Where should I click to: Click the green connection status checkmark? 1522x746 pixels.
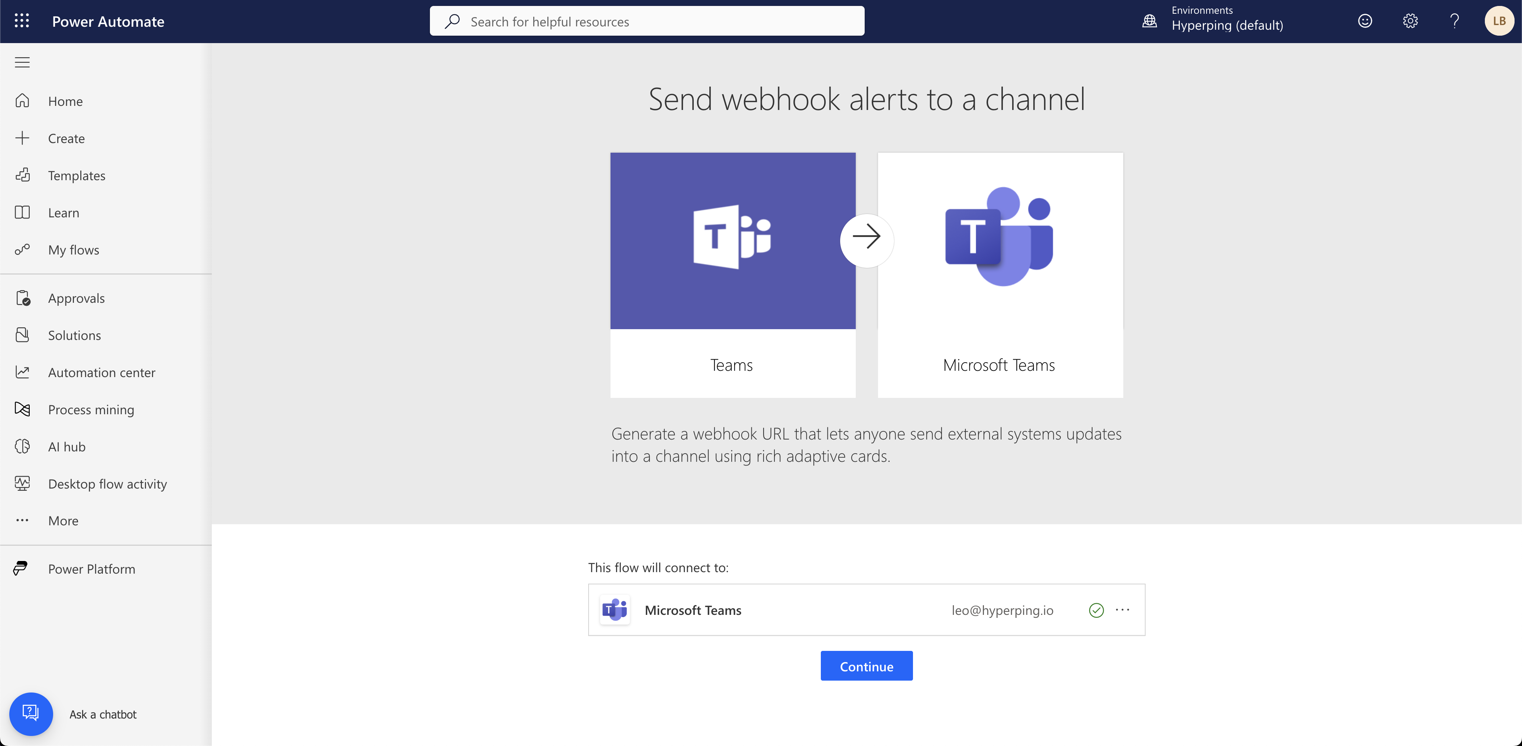pos(1096,610)
